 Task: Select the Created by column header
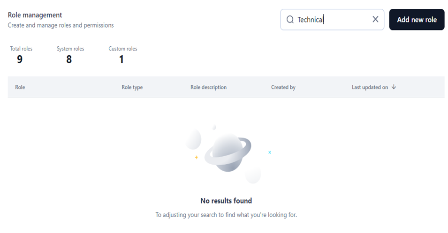coord(283,87)
